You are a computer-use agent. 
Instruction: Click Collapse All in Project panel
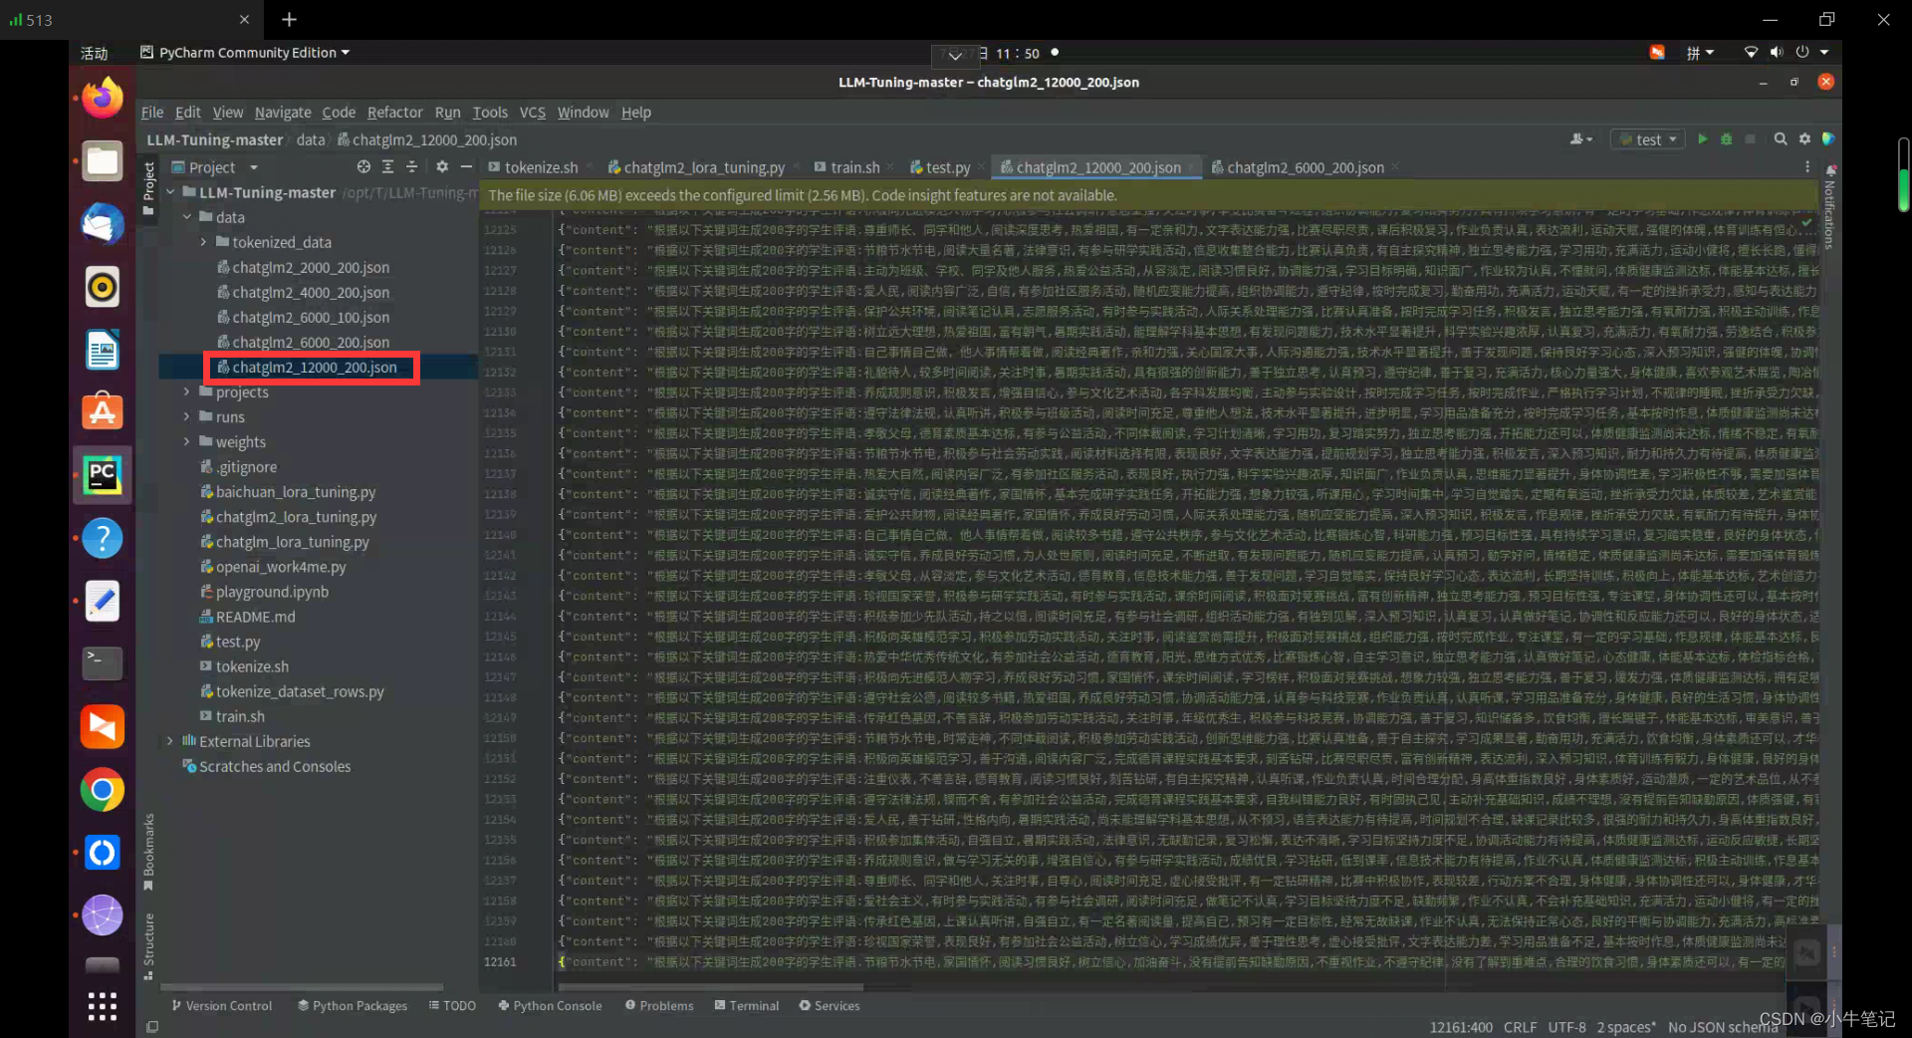(411, 167)
